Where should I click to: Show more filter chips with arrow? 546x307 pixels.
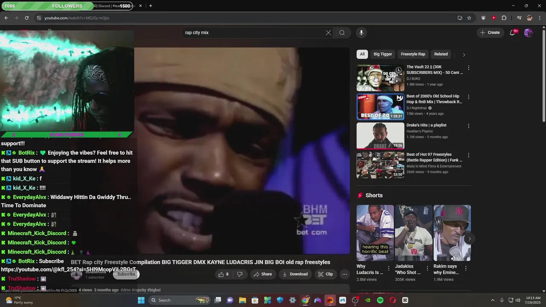[x=464, y=55]
